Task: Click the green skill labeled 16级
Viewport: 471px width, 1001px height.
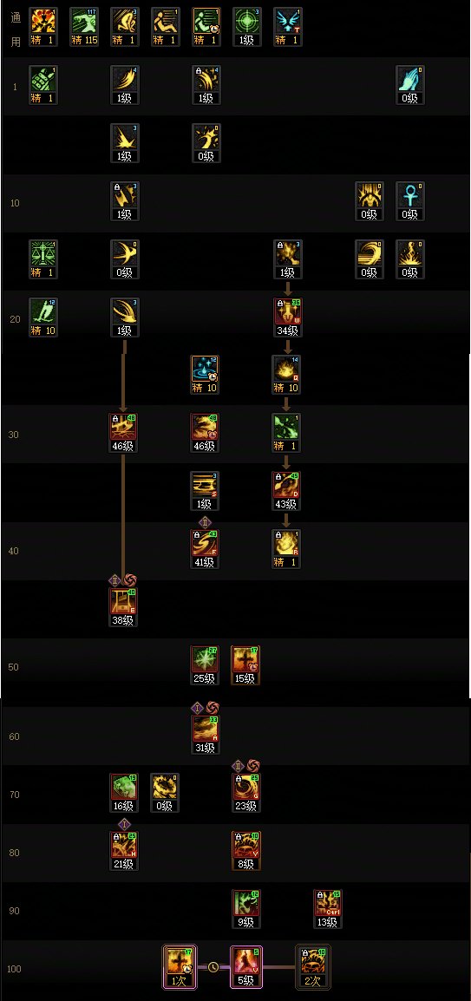Action: 124,794
